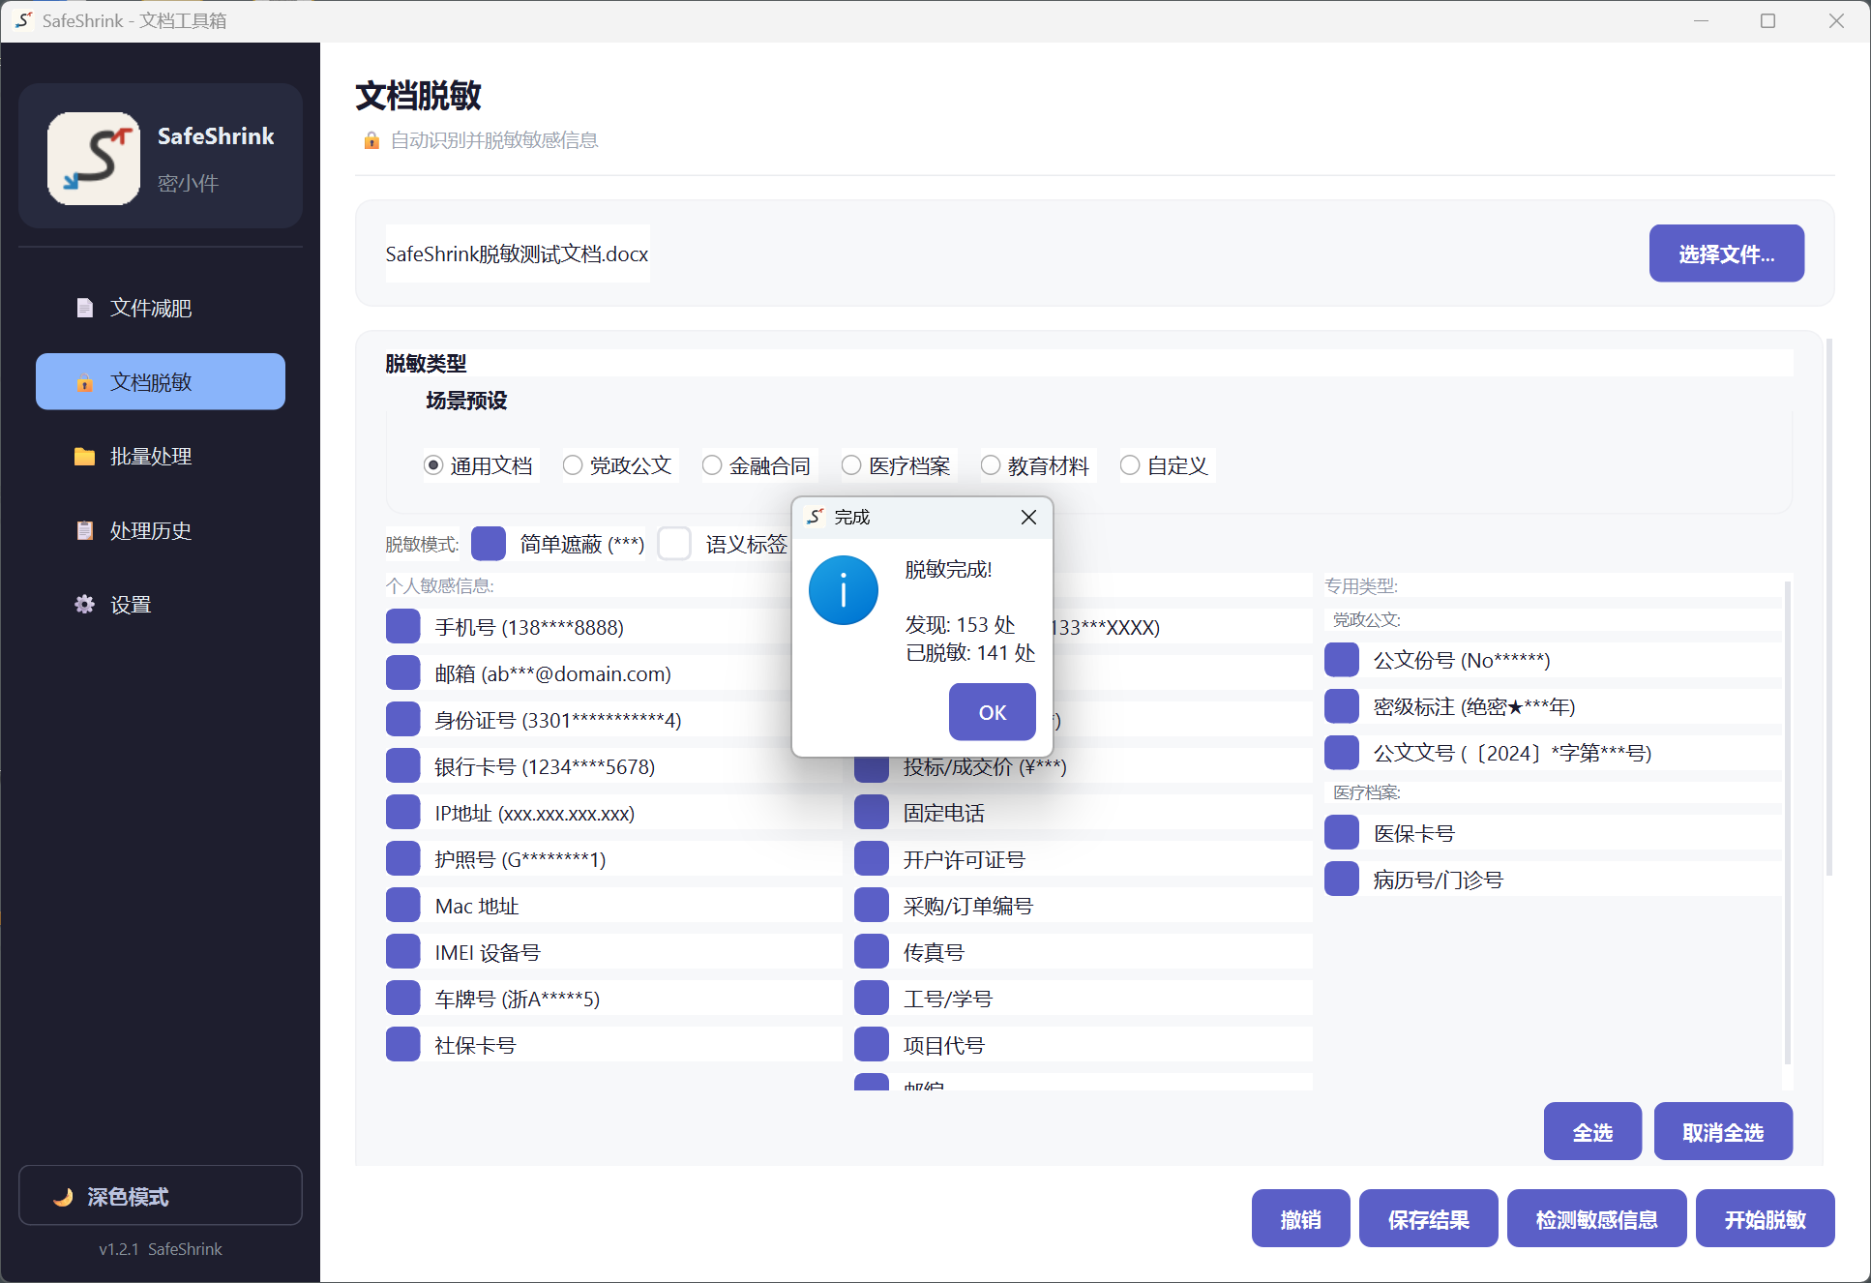Click 选择文件... button
Screen dimensions: 1871x1283
1727,254
